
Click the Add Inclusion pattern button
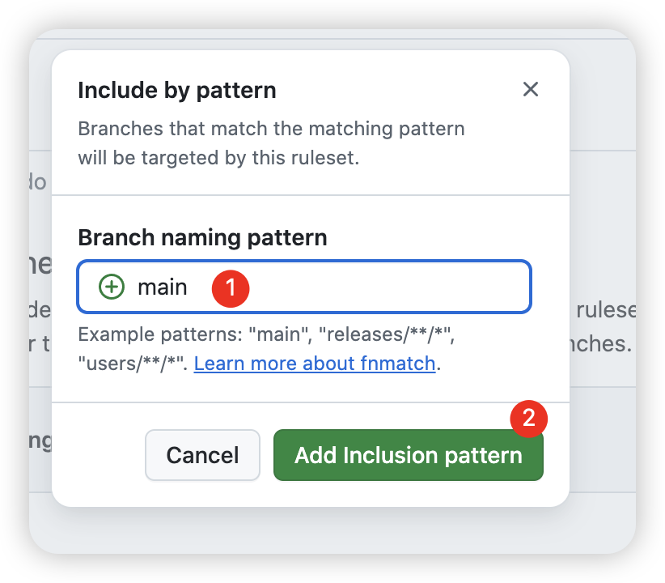[408, 455]
